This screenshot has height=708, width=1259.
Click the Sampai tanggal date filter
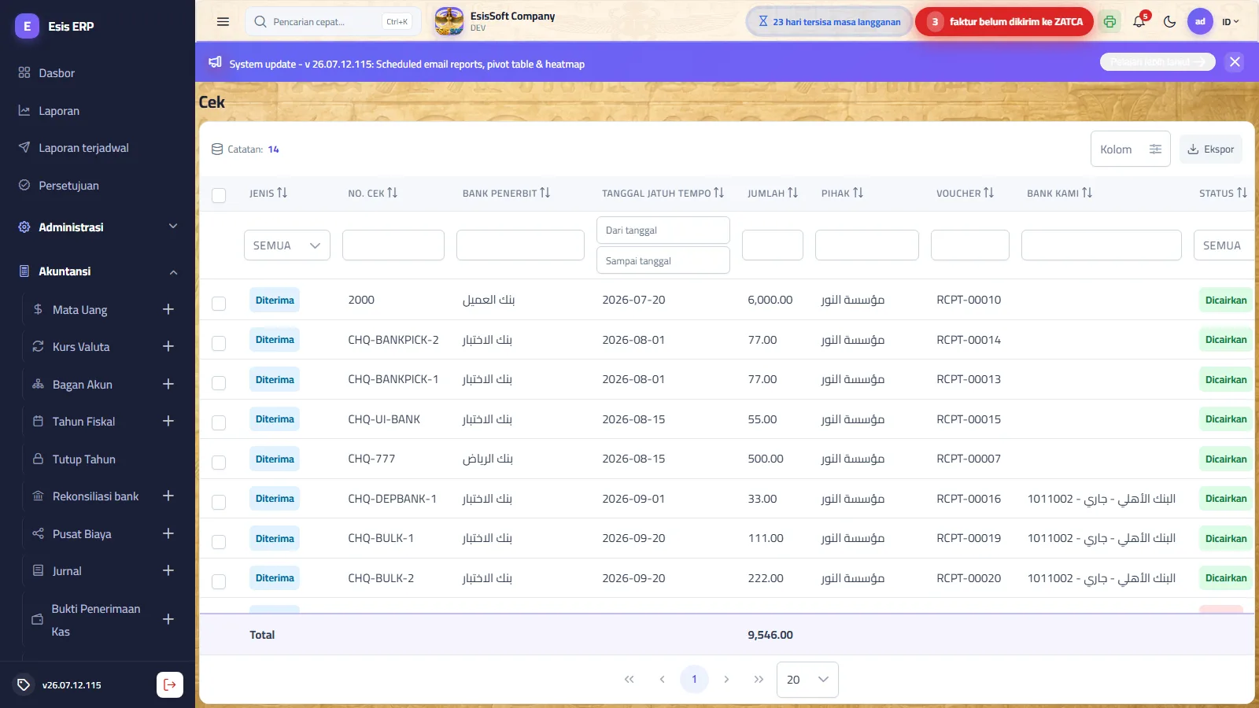pyautogui.click(x=663, y=260)
